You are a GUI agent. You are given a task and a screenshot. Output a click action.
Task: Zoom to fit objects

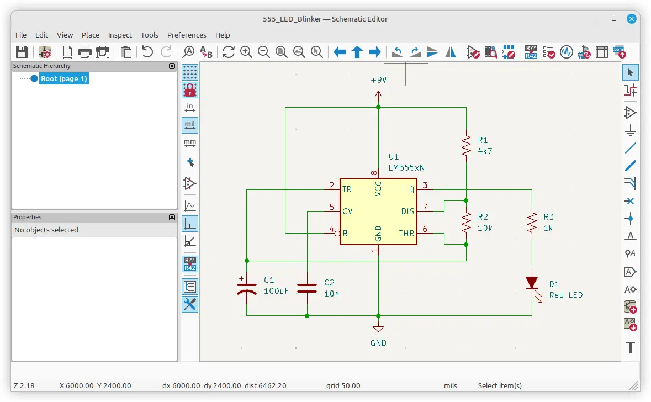click(x=299, y=52)
